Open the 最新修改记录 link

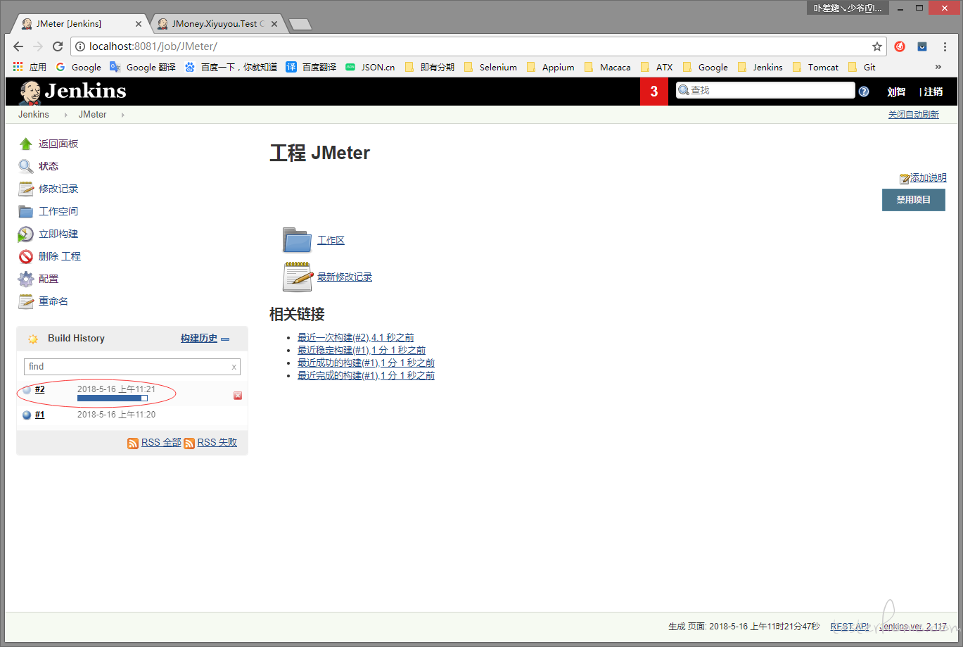click(x=345, y=277)
